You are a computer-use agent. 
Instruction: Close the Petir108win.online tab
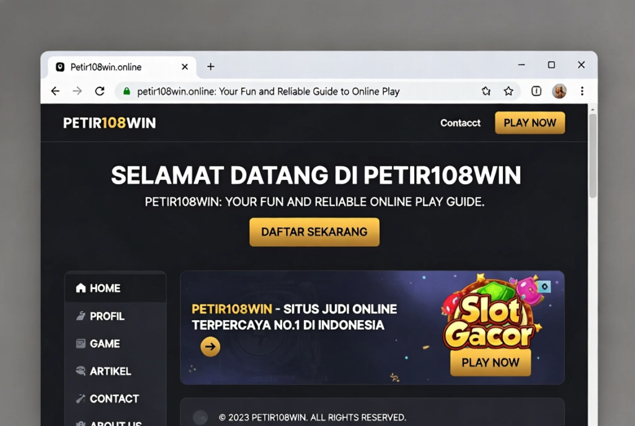[x=185, y=66]
